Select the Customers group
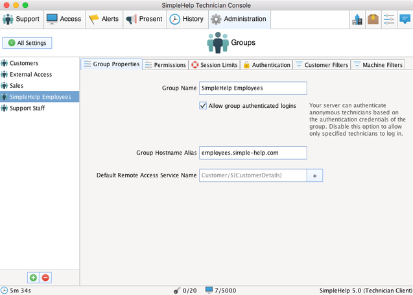 pos(40,63)
